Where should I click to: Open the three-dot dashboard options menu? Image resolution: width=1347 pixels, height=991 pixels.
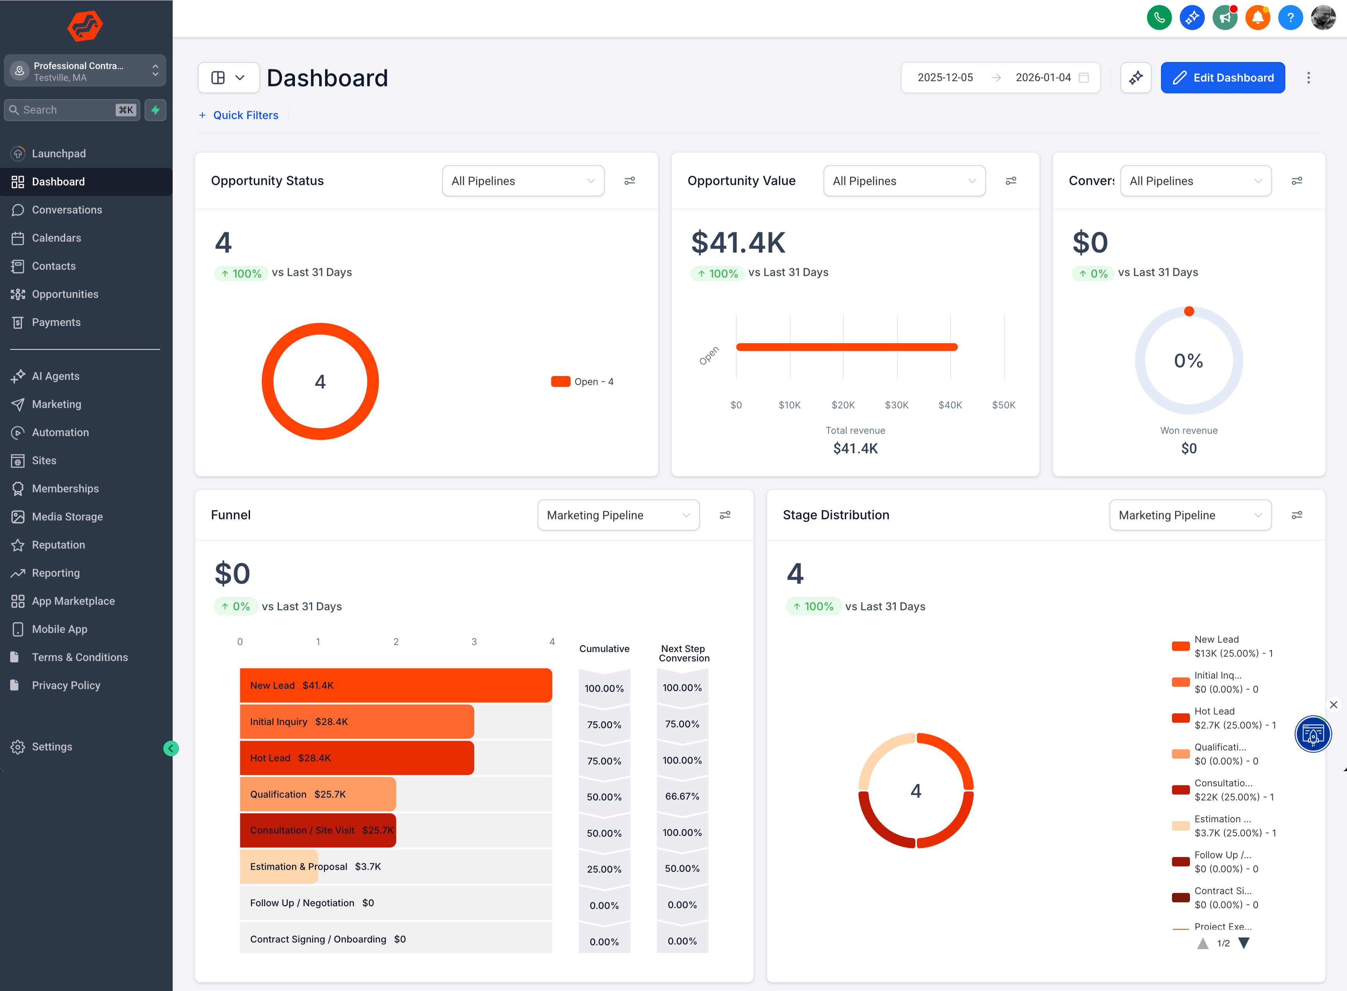(1309, 77)
